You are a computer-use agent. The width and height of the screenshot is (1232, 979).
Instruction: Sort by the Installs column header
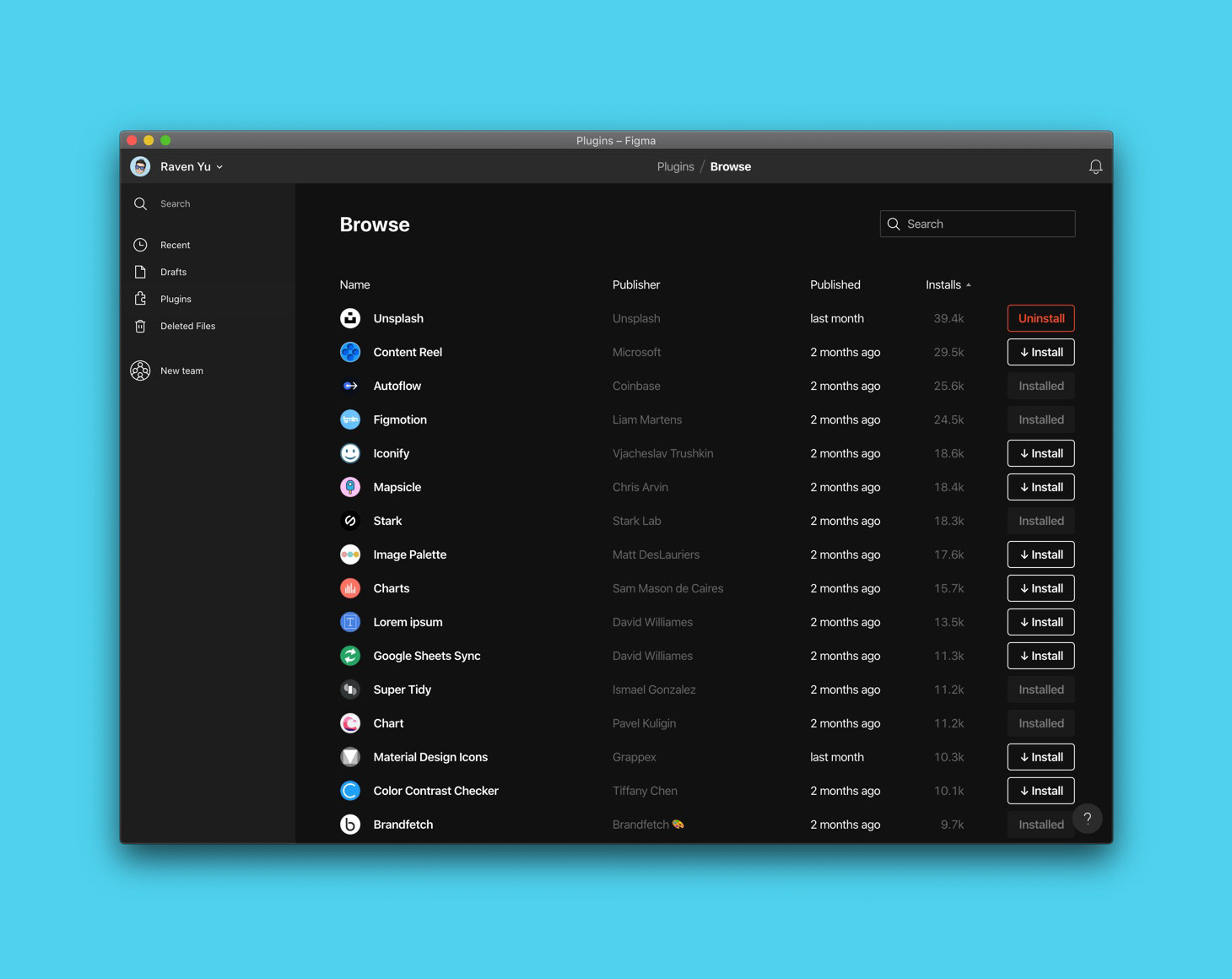tap(948, 284)
